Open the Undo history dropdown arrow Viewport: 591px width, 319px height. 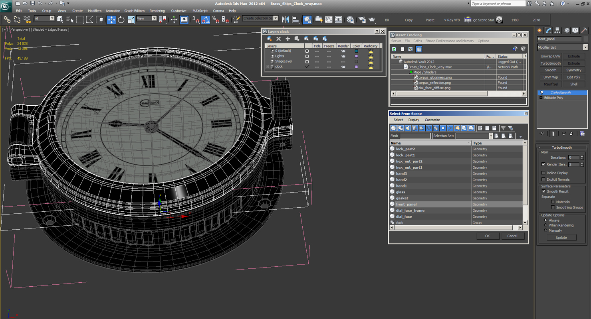point(45,4)
